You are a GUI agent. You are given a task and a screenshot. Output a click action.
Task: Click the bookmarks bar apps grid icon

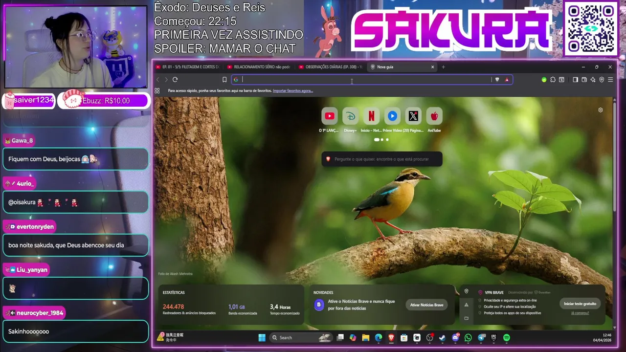[157, 91]
